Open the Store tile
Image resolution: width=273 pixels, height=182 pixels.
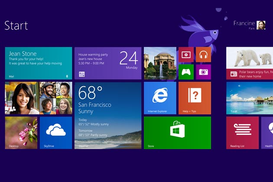(177, 133)
